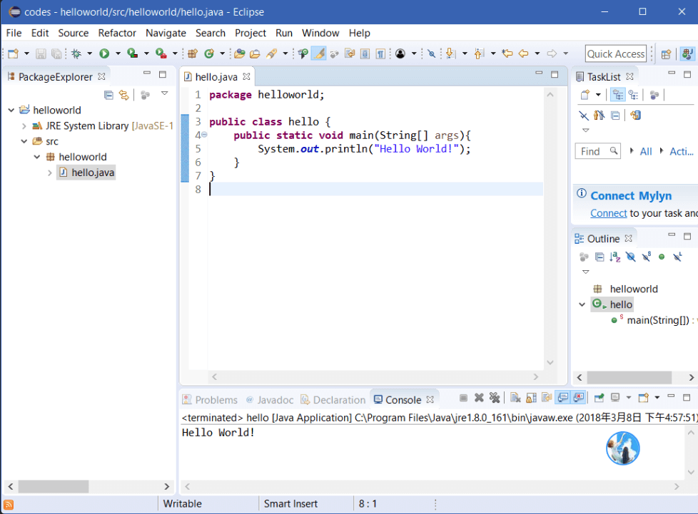
Task: Open the Source menu
Action: (73, 33)
